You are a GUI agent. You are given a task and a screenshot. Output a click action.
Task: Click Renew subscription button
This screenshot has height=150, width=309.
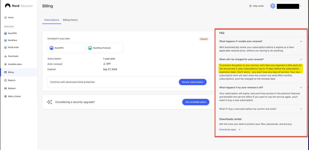tap(193, 82)
